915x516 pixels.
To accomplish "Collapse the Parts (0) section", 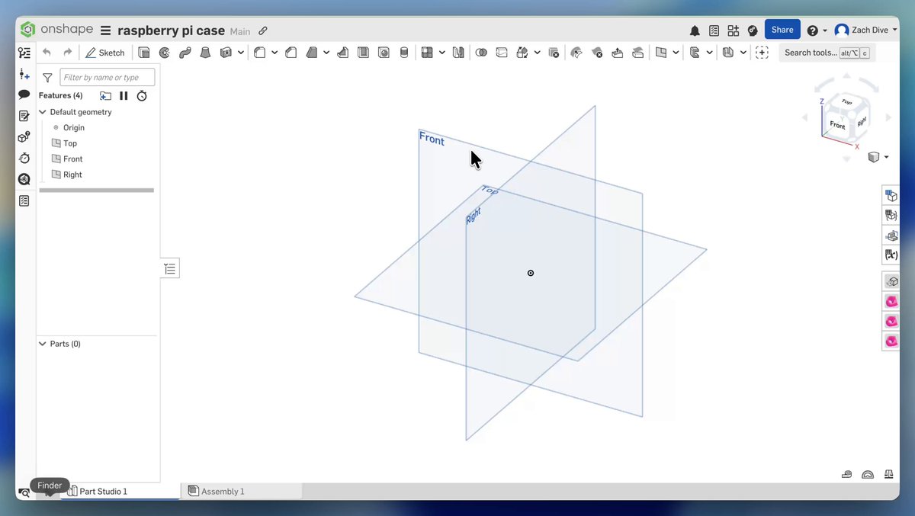I will point(43,344).
